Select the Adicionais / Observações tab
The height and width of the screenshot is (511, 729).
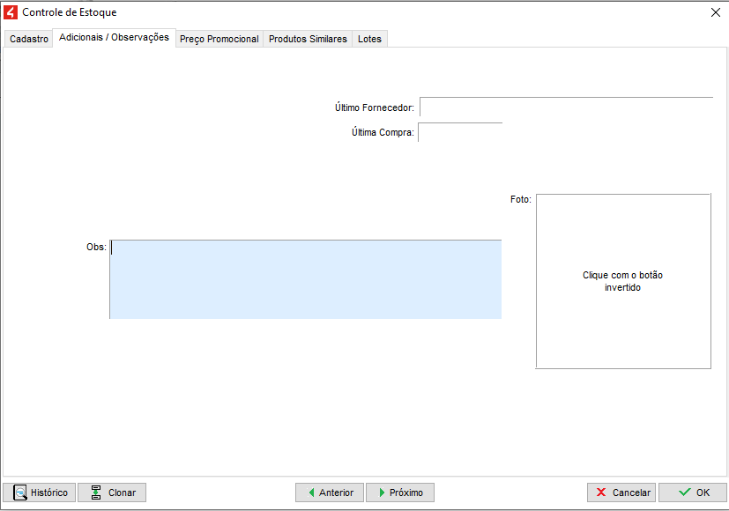tap(114, 38)
